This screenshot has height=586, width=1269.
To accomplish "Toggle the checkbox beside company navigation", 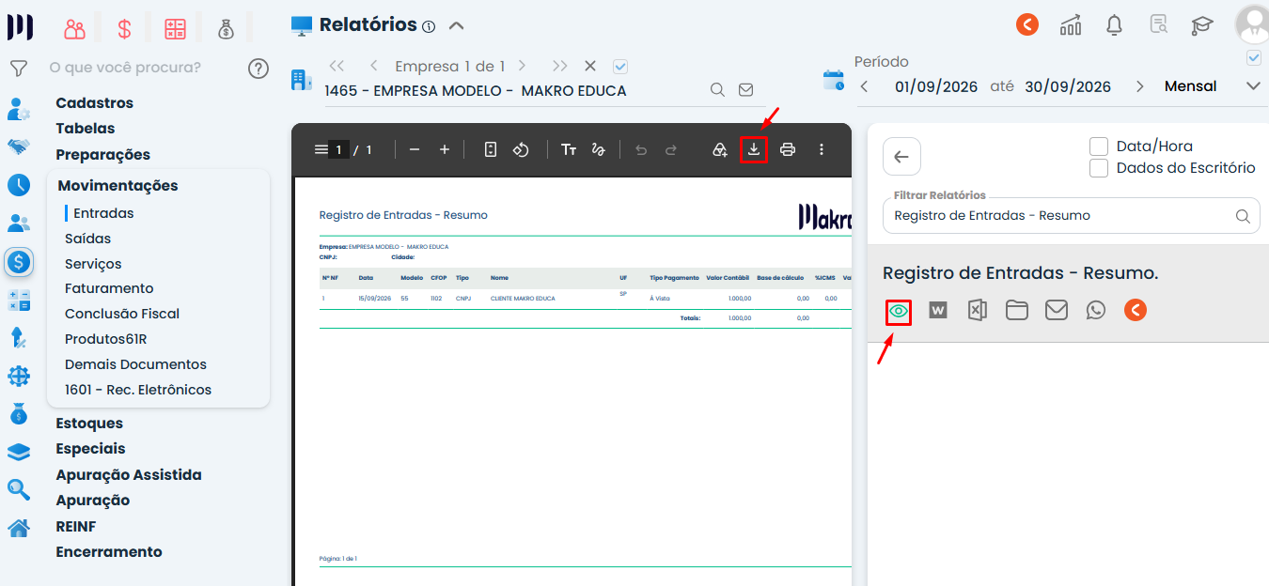I will coord(620,67).
